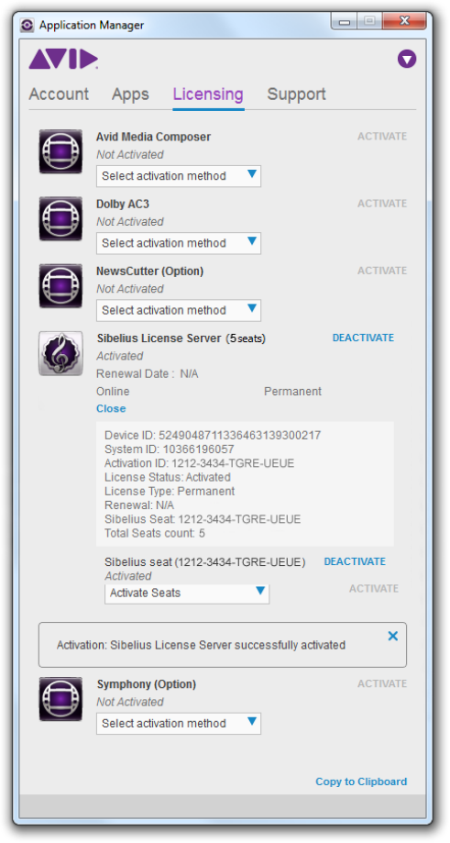Image resolution: width=450 pixels, height=843 pixels.
Task: Click the Renewal Date : N/A text
Action: (x=148, y=373)
